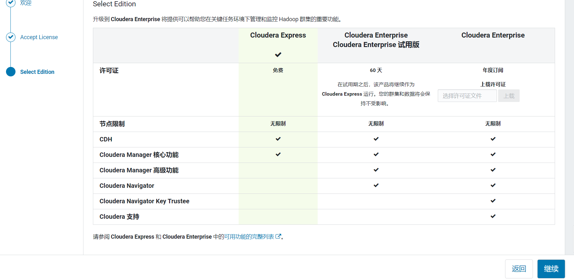Click the CDH checkmark in Enterprise trial column
Viewport: 574px width, 280px height.
pos(376,139)
